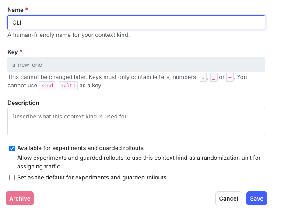Click the Key field label
This screenshot has width=281, height=215.
(x=13, y=52)
